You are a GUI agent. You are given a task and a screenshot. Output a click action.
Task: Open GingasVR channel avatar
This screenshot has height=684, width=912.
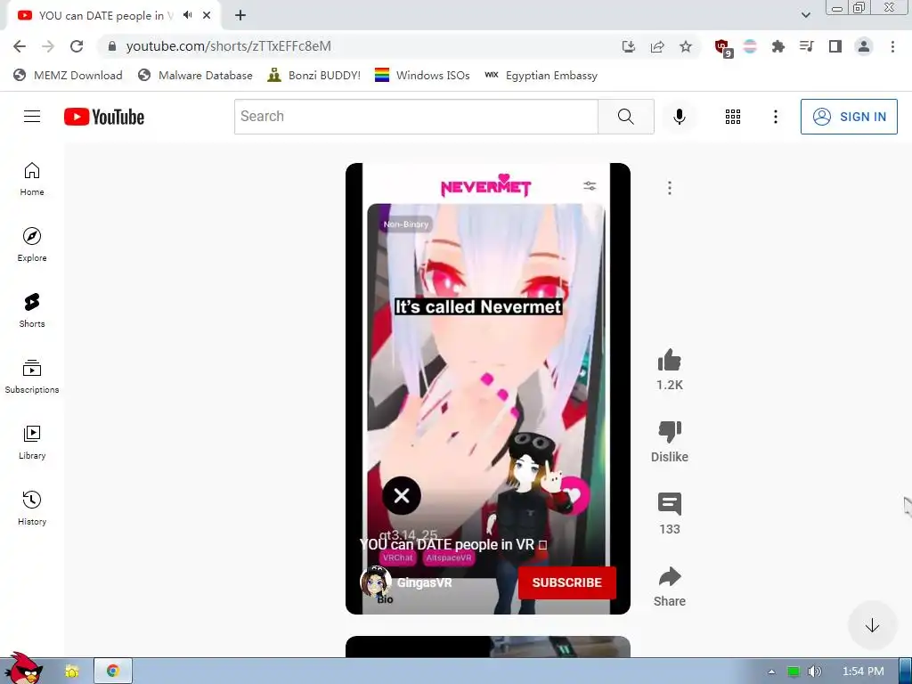pos(375,581)
